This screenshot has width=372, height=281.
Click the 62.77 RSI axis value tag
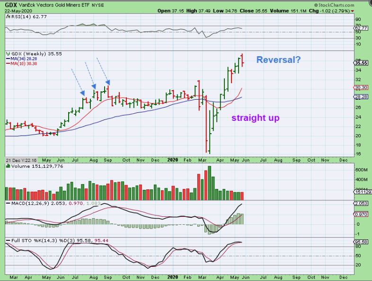[x=361, y=28]
